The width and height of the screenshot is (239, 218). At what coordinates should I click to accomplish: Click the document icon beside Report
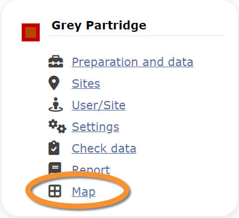[55, 168]
